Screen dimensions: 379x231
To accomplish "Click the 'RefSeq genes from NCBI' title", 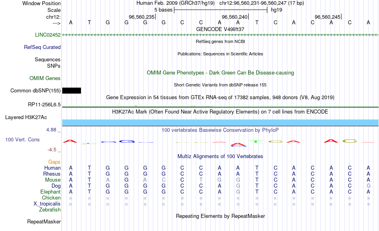I will [x=220, y=41].
